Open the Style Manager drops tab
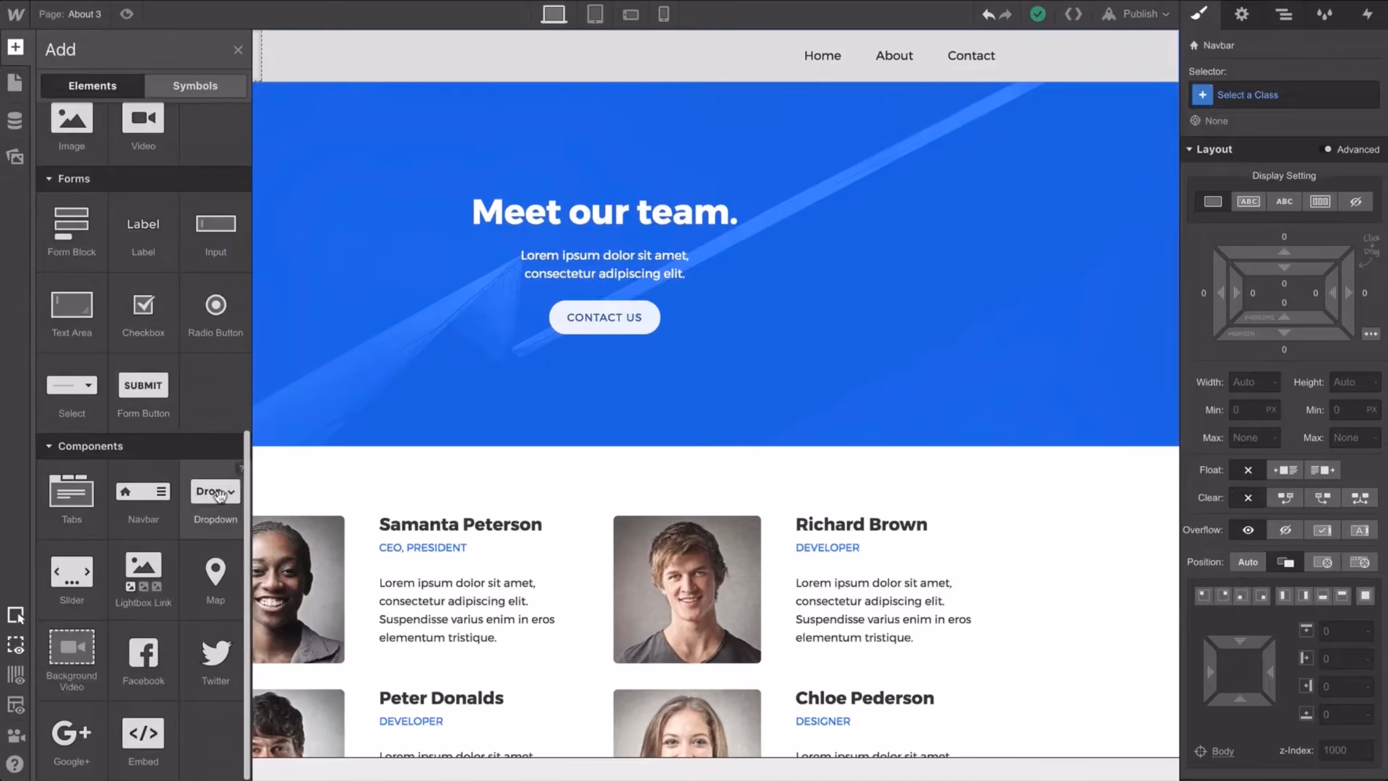The height and width of the screenshot is (781, 1388). [x=1325, y=14]
